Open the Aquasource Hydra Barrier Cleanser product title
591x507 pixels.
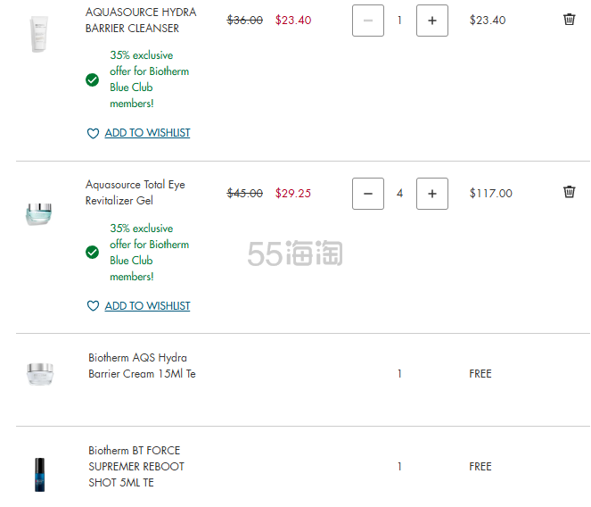pyautogui.click(x=141, y=20)
